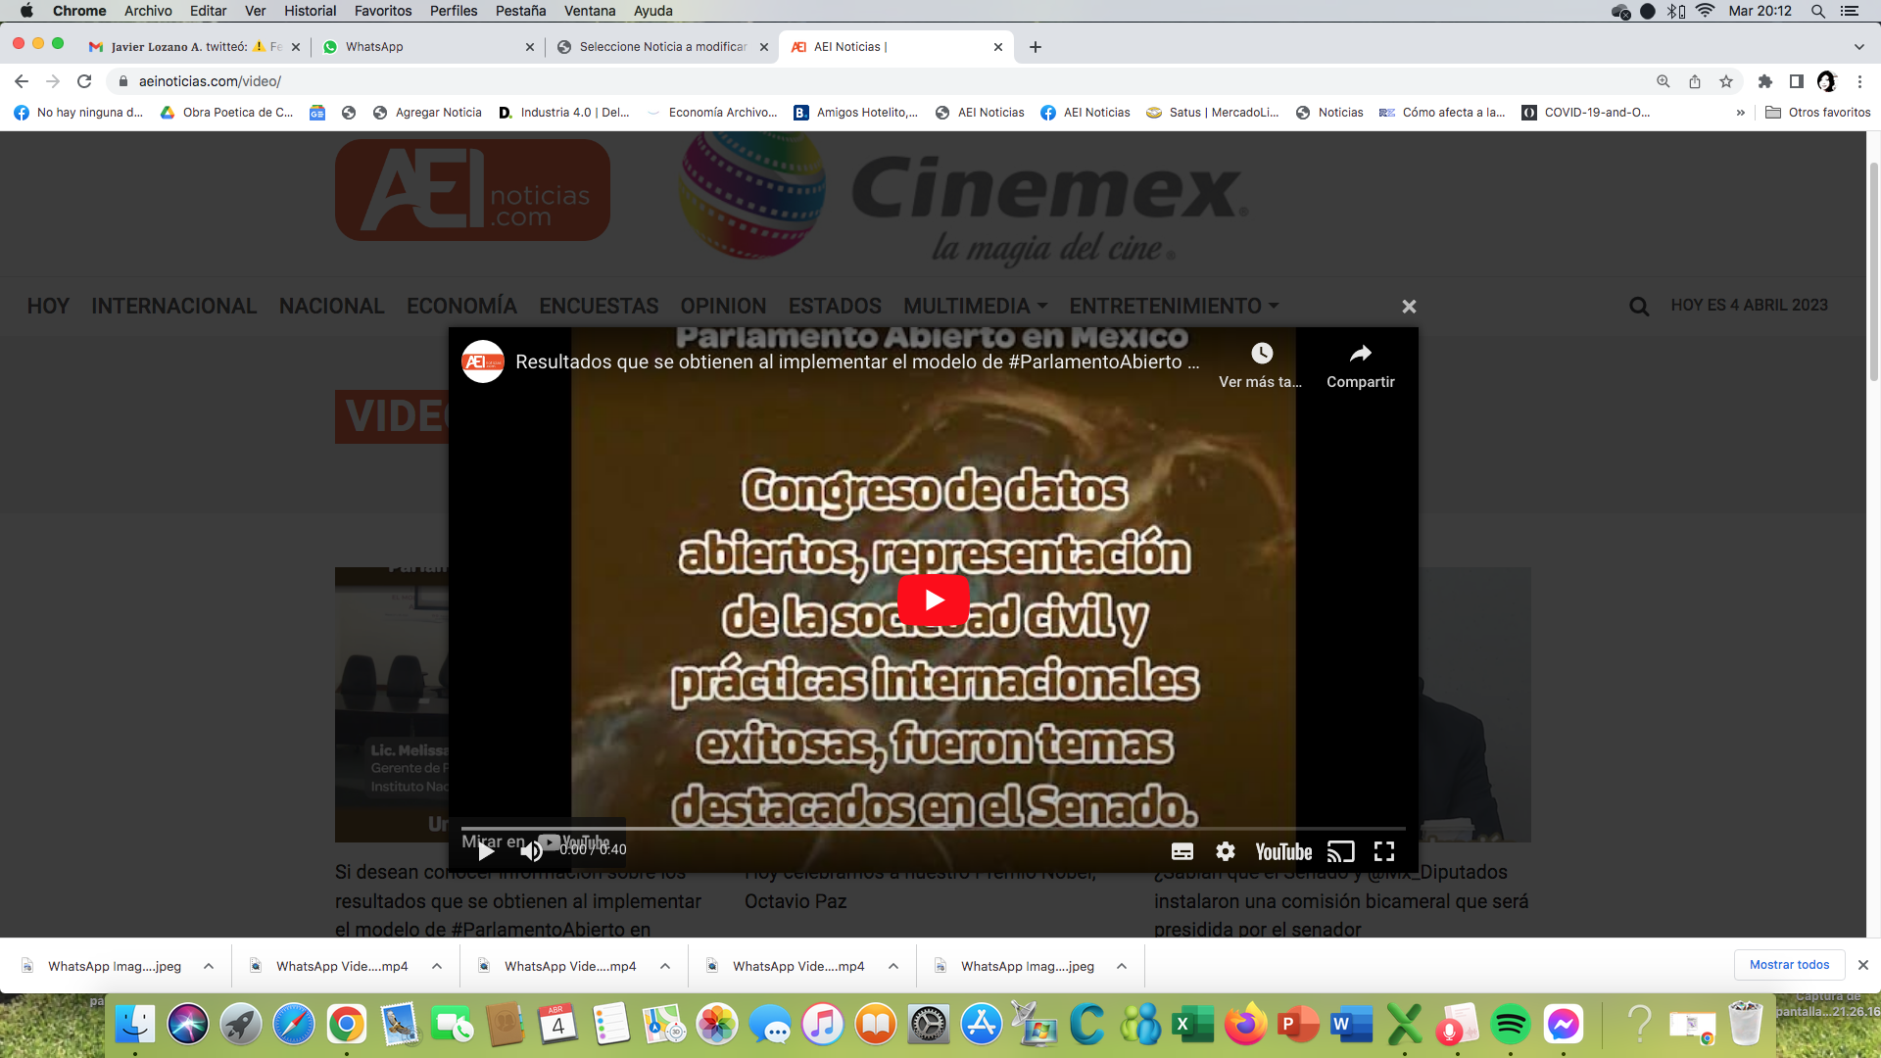Screen dimensions: 1881x1058
Task: Click the site search magnifier icon
Action: point(1638,306)
